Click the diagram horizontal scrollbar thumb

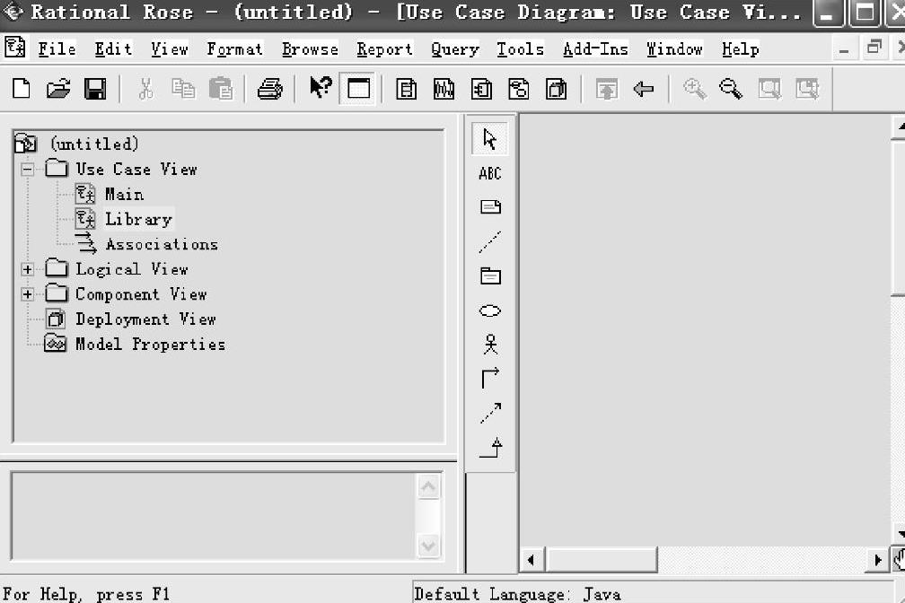pos(602,560)
